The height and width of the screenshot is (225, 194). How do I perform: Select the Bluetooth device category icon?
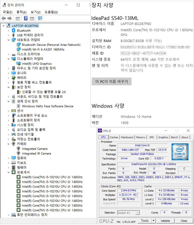pyautogui.click(x=14, y=30)
